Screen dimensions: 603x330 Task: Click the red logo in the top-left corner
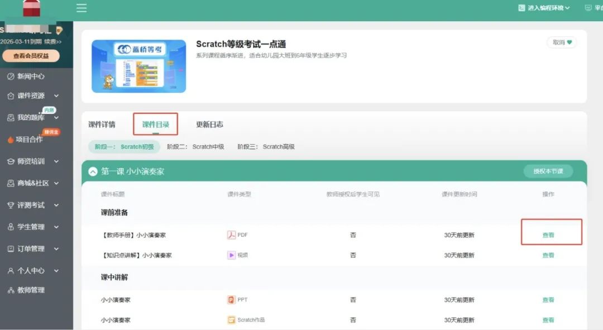pos(31,8)
